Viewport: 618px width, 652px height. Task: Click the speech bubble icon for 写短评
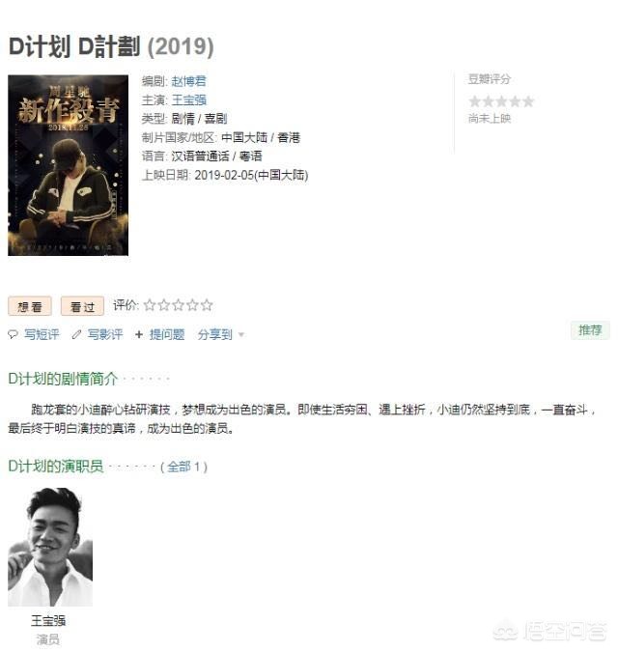[14, 334]
